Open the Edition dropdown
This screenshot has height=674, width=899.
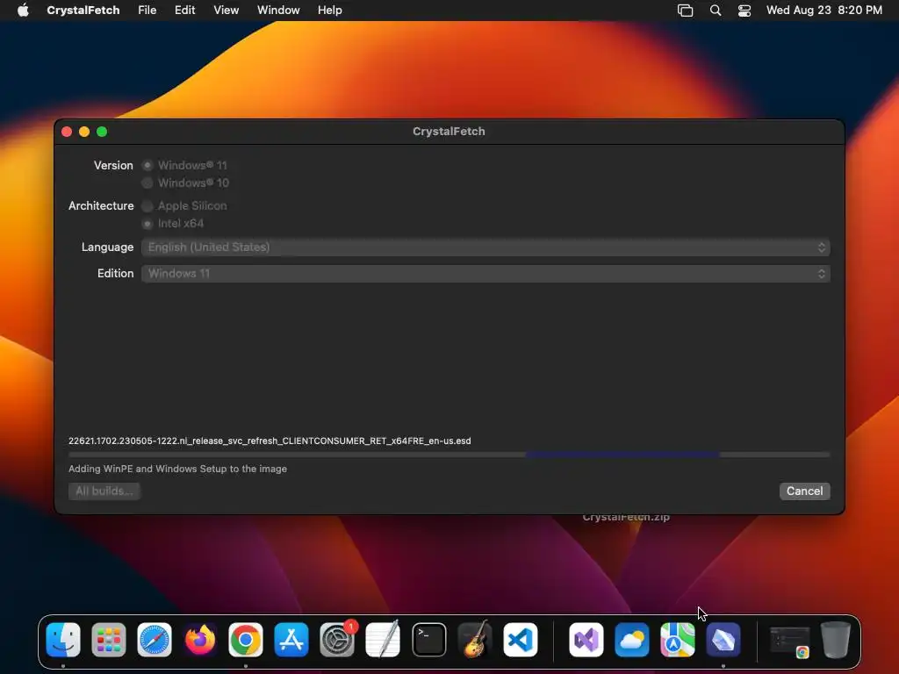coord(485,274)
